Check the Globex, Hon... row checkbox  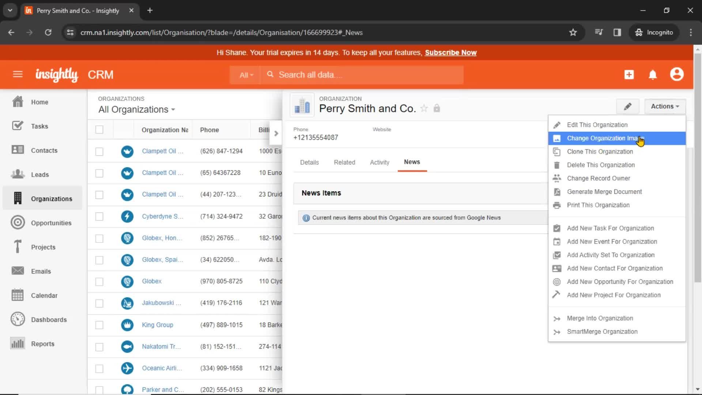click(99, 238)
